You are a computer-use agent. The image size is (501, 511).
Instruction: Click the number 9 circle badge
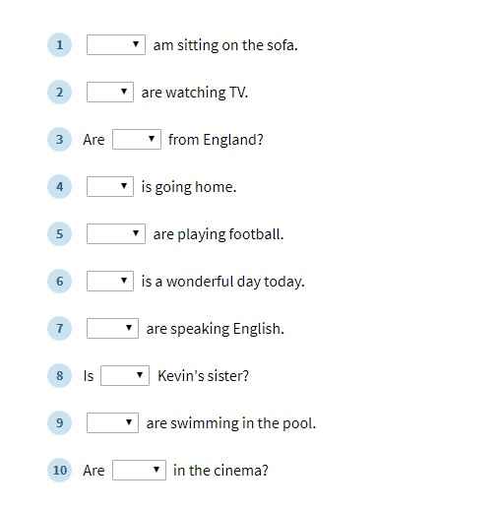click(x=59, y=423)
